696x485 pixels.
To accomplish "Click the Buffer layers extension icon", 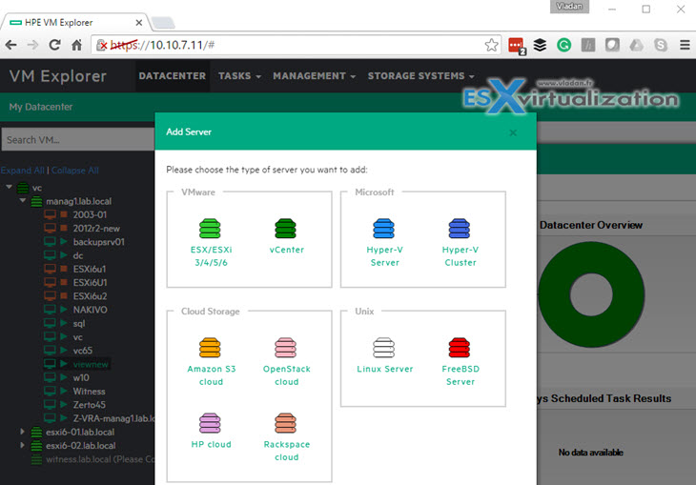I will pos(540,45).
